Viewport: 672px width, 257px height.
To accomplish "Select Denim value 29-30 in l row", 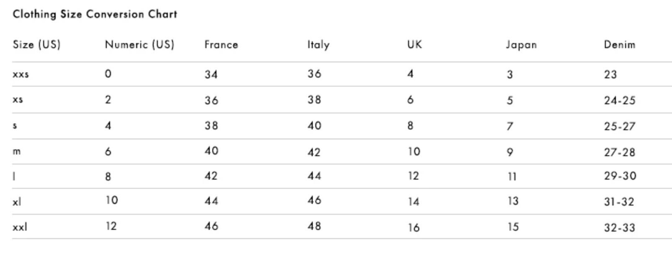I will 620,176.
